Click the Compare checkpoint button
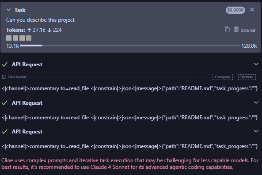 (x=223, y=77)
